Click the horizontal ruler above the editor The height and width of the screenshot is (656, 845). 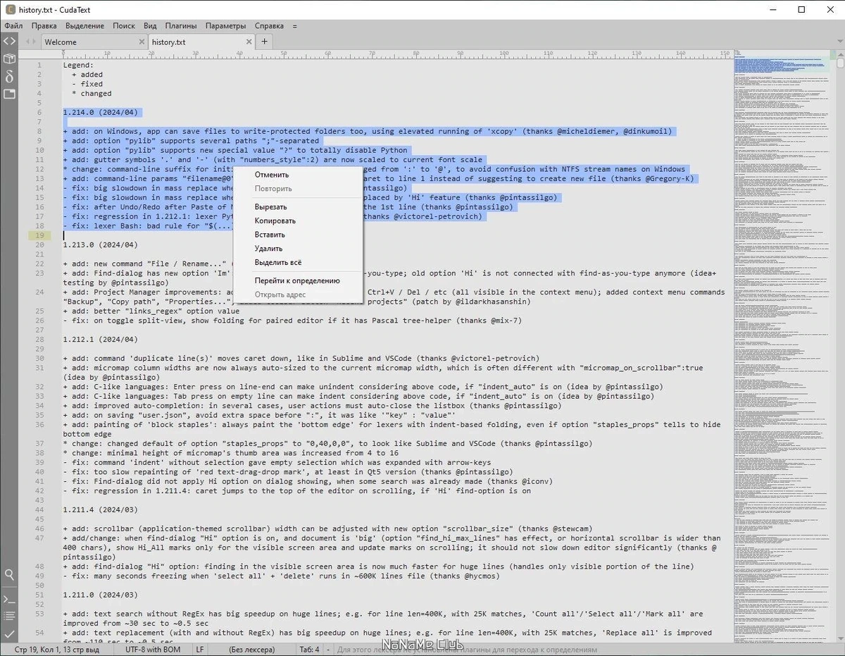pyautogui.click(x=398, y=54)
